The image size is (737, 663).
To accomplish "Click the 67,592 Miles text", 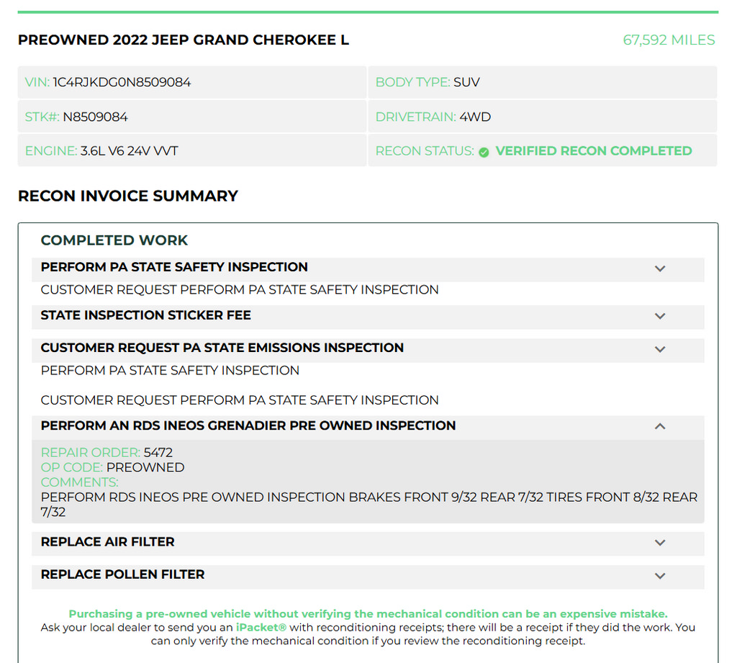I will (669, 40).
